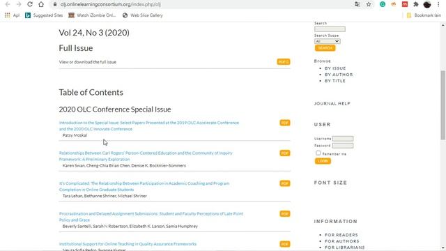This screenshot has height=251, width=446.
Task: Click authors line starting Tara Lehan
Action: [x=105, y=196]
